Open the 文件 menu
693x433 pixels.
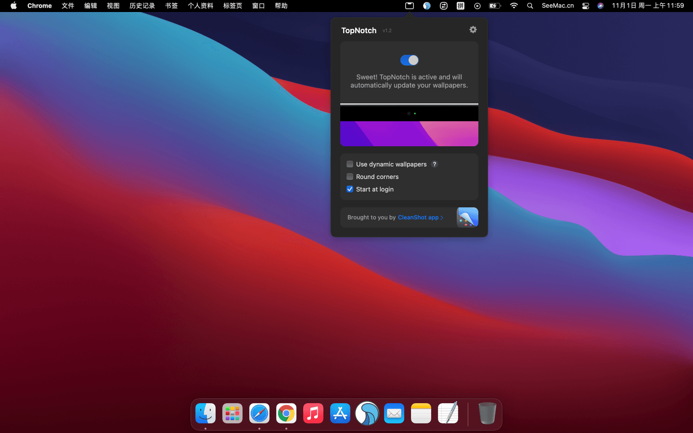point(68,6)
